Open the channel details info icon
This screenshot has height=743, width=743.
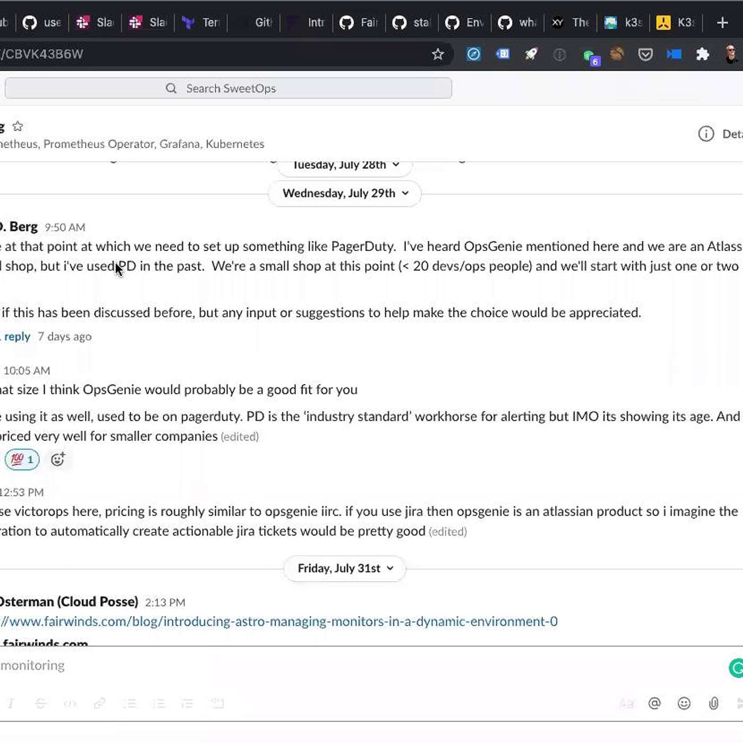706,134
